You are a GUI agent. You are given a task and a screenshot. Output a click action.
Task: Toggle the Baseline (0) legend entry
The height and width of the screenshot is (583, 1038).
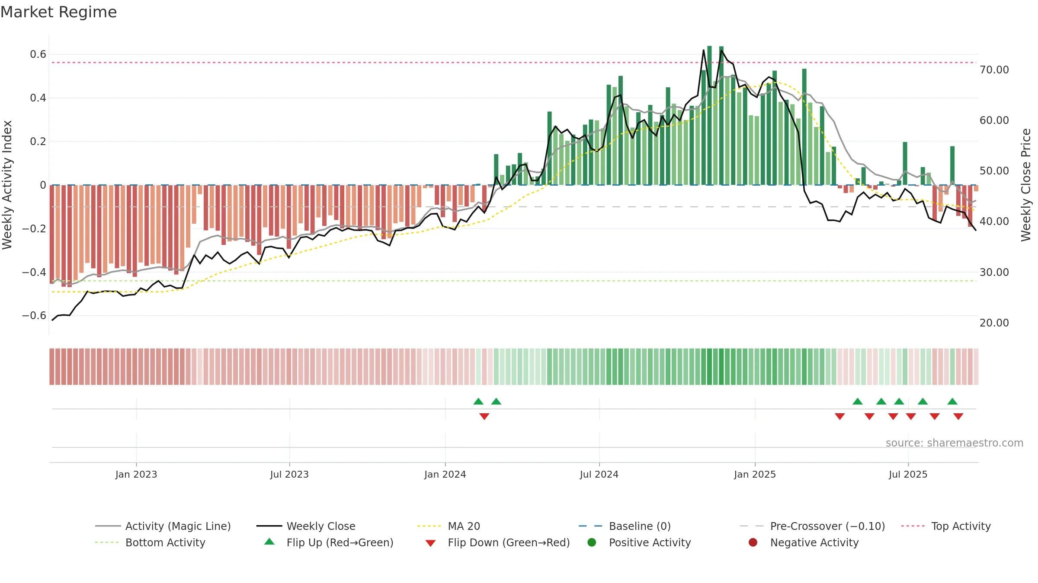(625, 526)
